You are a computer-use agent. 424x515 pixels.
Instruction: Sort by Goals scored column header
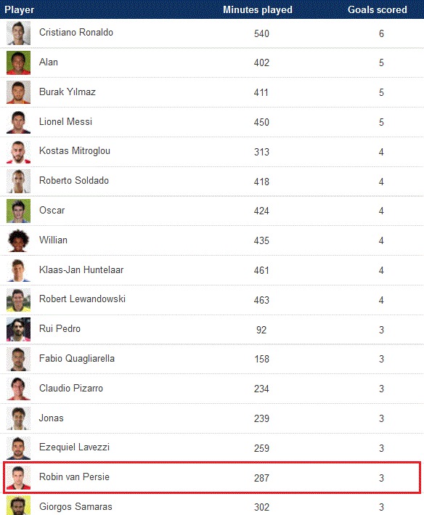378,10
